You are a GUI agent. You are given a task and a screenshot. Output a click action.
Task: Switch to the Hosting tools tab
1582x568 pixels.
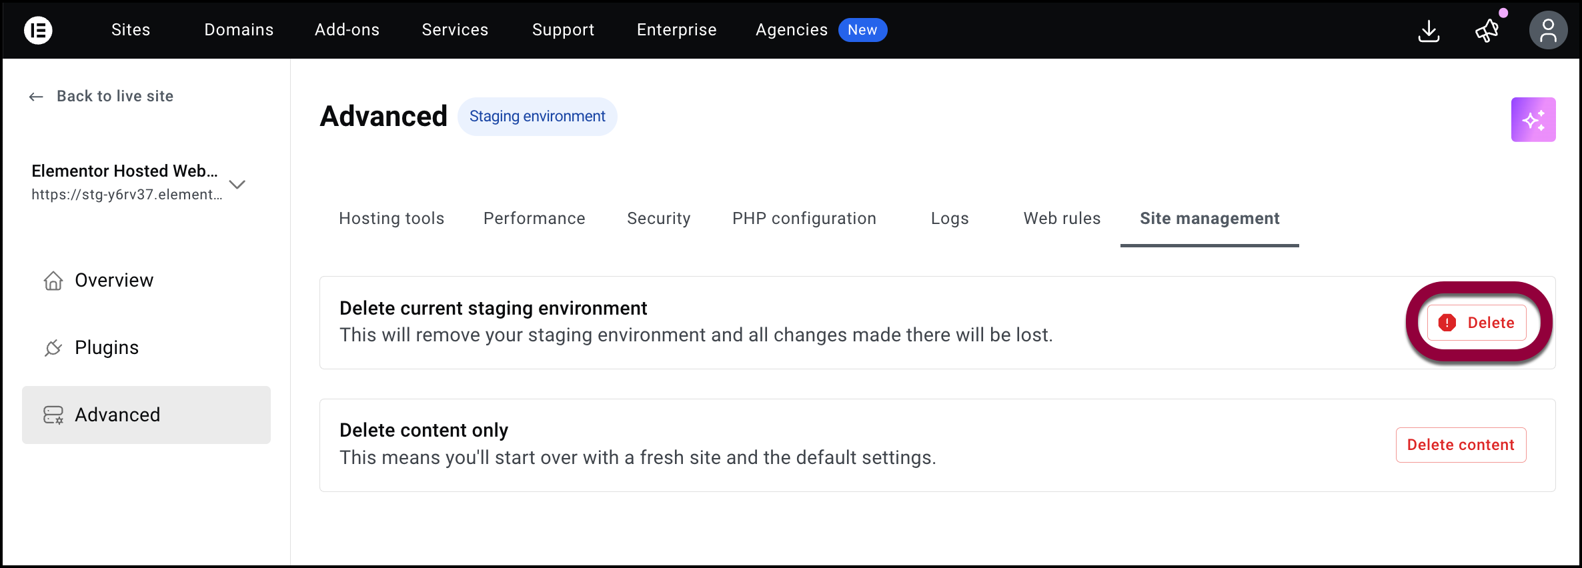(391, 219)
